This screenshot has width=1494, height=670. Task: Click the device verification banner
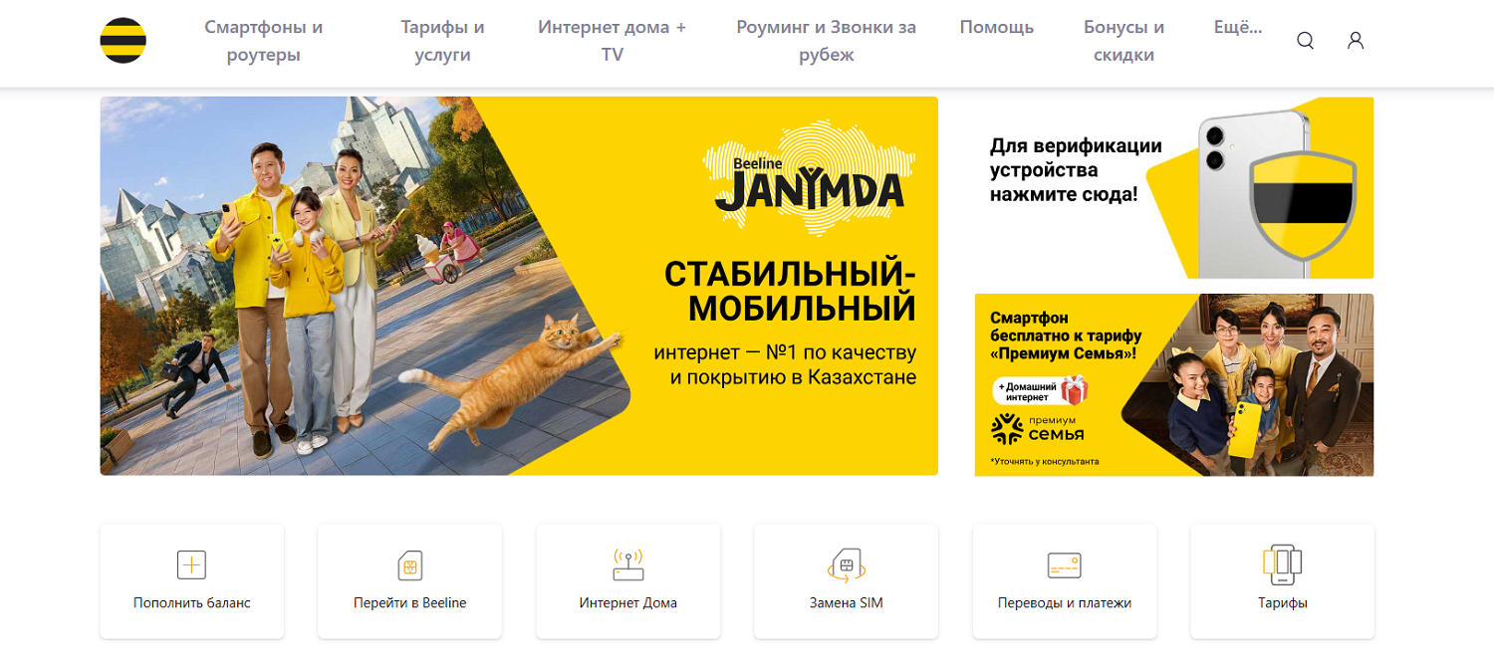point(1174,188)
